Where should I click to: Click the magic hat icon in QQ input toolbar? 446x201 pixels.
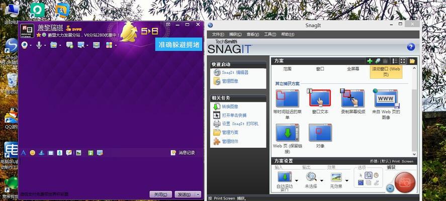point(42,153)
